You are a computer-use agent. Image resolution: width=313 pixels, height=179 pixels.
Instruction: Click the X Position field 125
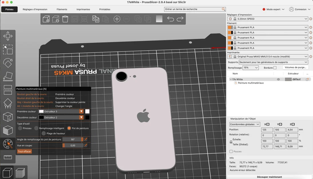click(267, 130)
